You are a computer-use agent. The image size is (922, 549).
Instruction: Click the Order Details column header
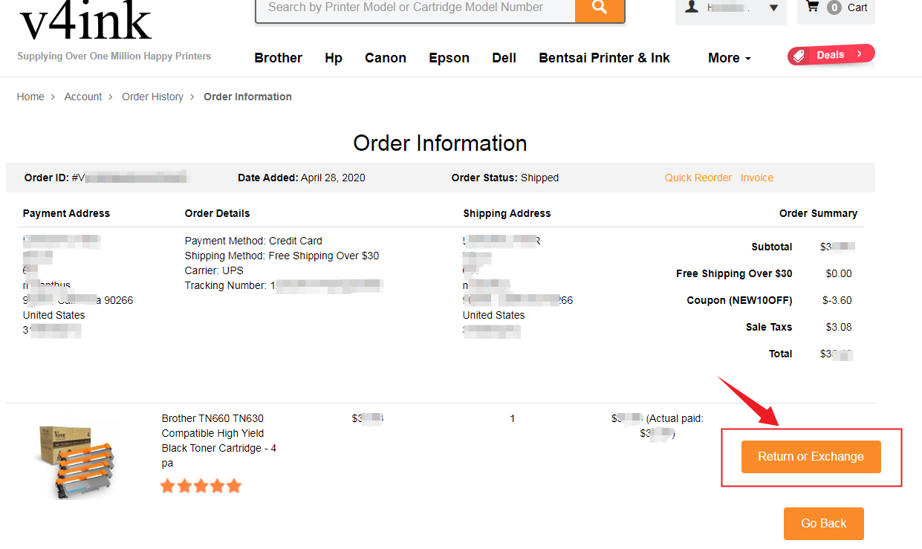[217, 213]
